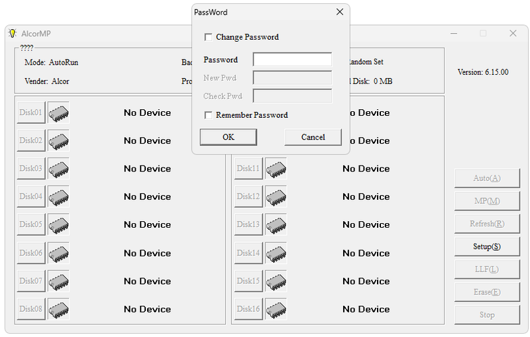Click the chip icon next to Disk01
This screenshot has width=530, height=337.
click(x=58, y=113)
